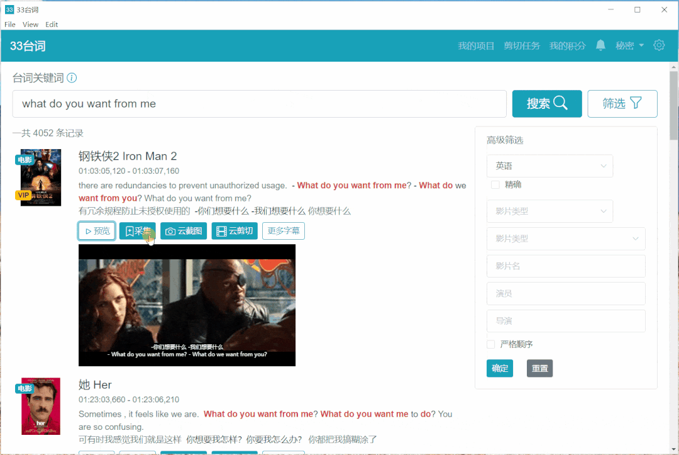Open the narrow 影片类型 dropdown
The image size is (679, 455).
tap(549, 211)
